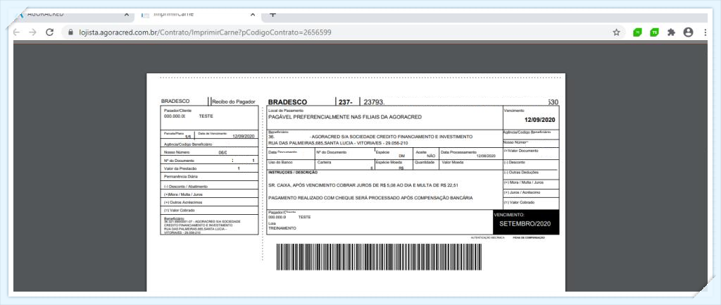Image resolution: width=721 pixels, height=305 pixels.
Task: Select the 12/09/2020 Vencimento date at right
Action: coord(540,120)
